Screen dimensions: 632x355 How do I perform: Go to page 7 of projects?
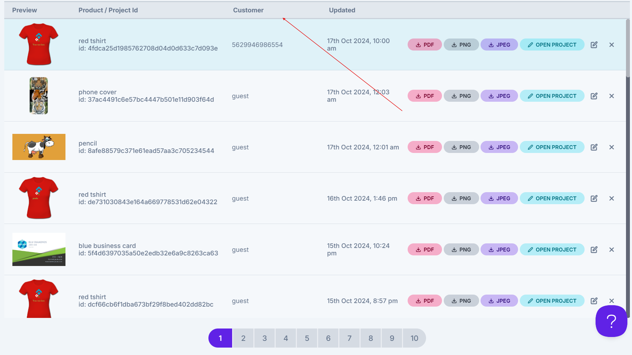[349, 338]
